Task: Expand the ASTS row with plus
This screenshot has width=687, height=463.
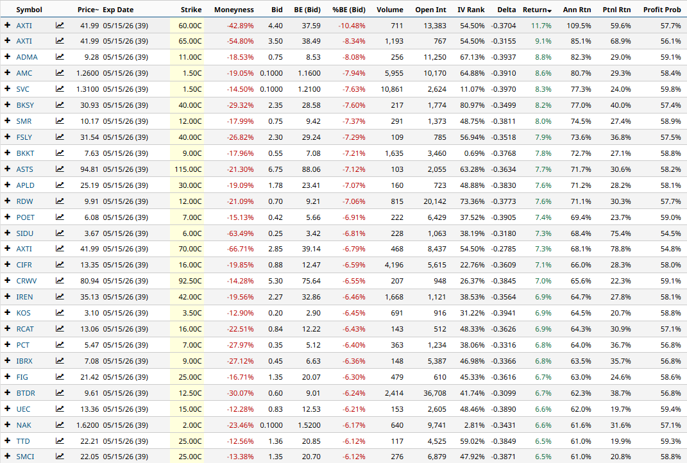Action: point(7,169)
